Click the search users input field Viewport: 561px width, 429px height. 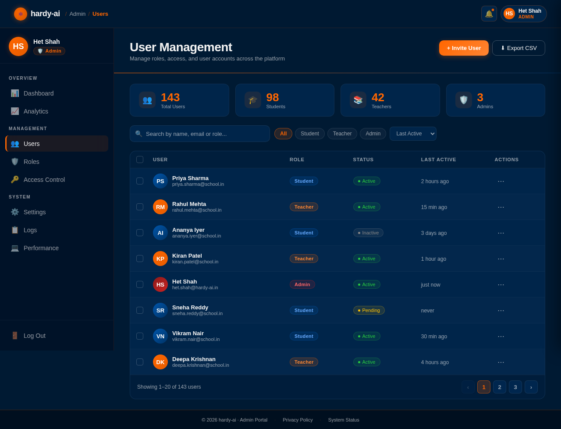(x=199, y=133)
